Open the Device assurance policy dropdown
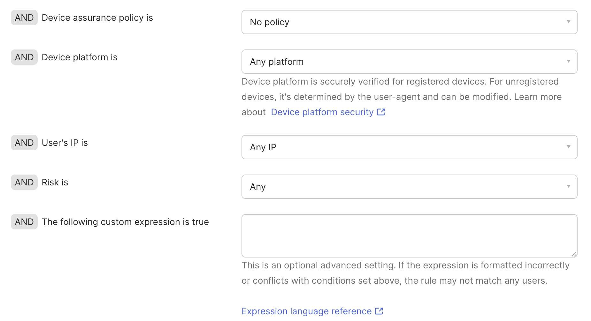Screen dimensions: 591x321 click(409, 22)
